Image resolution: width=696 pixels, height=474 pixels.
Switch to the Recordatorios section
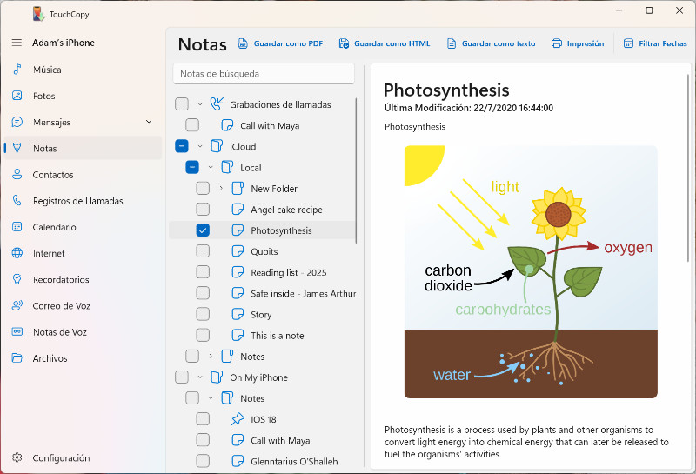(x=83, y=279)
